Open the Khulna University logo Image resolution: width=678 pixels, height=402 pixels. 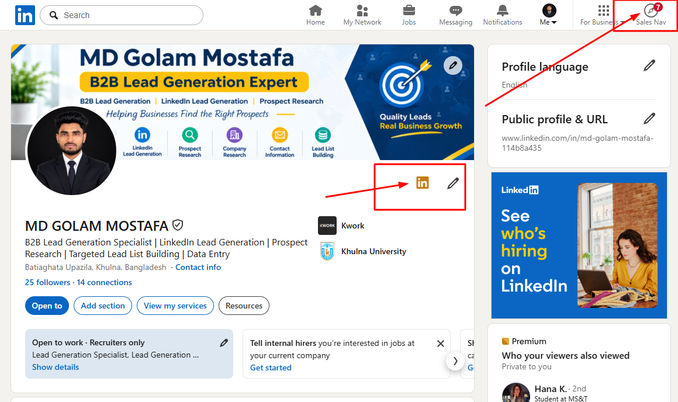[327, 251]
